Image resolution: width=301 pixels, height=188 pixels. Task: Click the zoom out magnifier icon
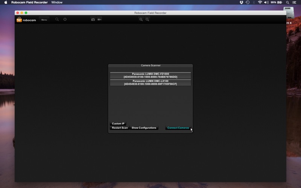[x=147, y=20]
